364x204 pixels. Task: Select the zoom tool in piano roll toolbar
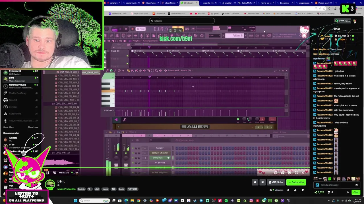pyautogui.click(x=156, y=71)
